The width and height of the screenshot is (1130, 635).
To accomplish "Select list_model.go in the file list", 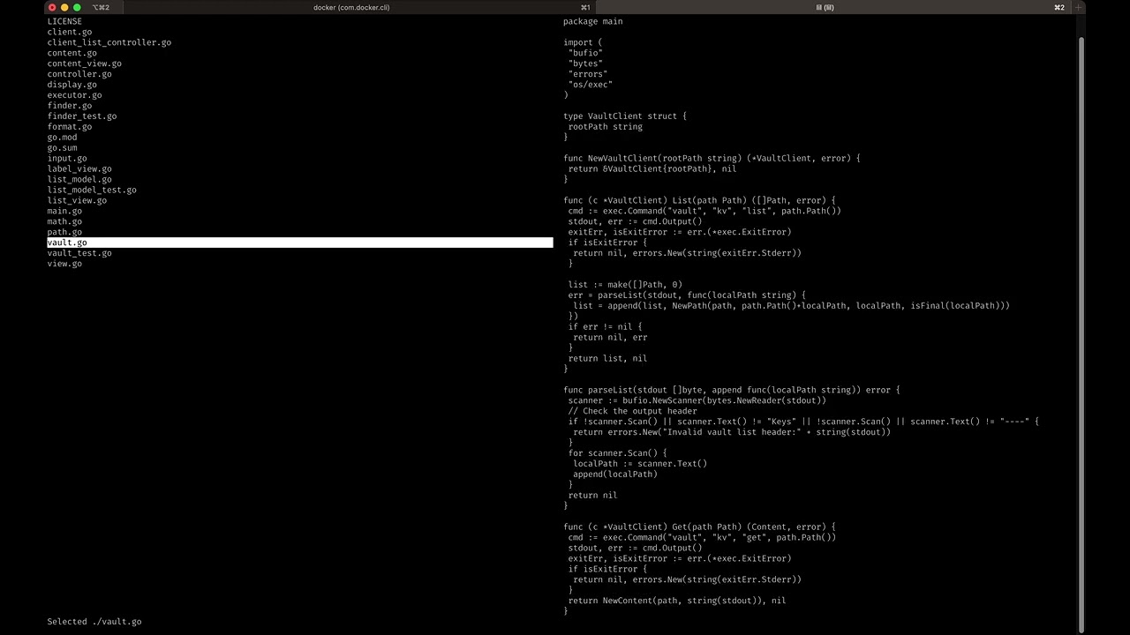I will [x=79, y=180].
